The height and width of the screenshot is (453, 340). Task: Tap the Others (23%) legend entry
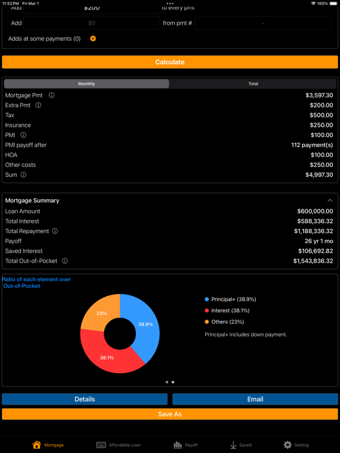[x=224, y=322]
